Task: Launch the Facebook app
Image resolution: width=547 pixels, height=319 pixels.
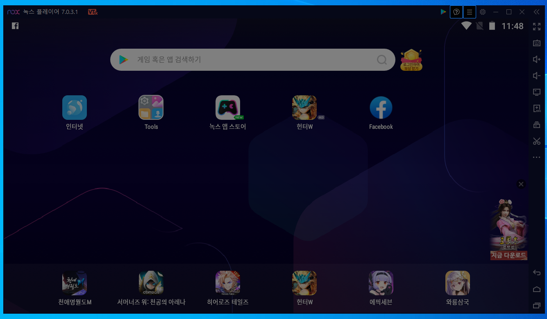Action: [x=381, y=108]
